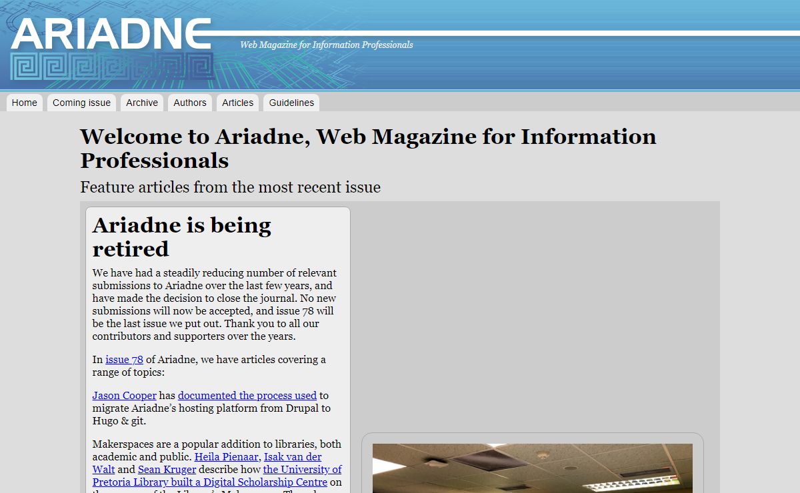Open the Guidelines tab

291,103
